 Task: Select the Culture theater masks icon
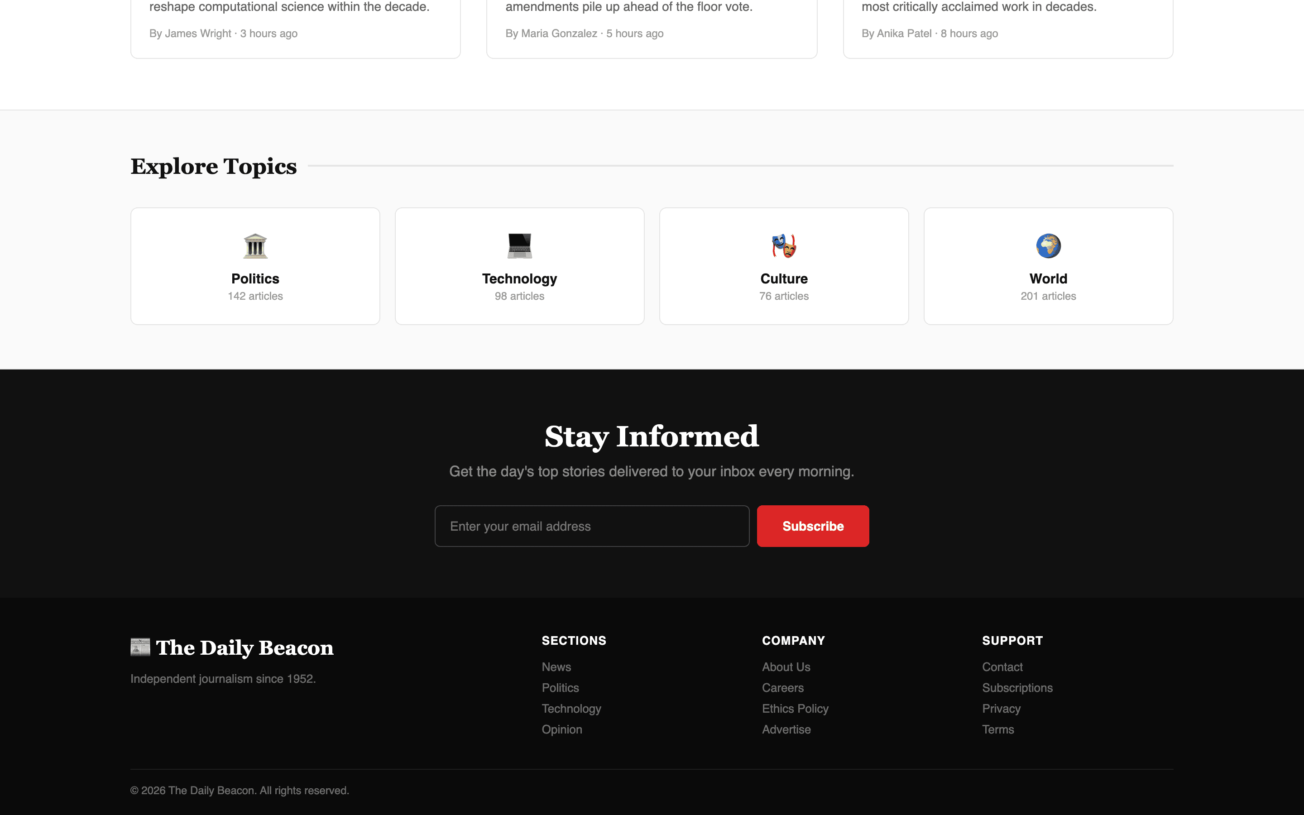click(x=783, y=246)
